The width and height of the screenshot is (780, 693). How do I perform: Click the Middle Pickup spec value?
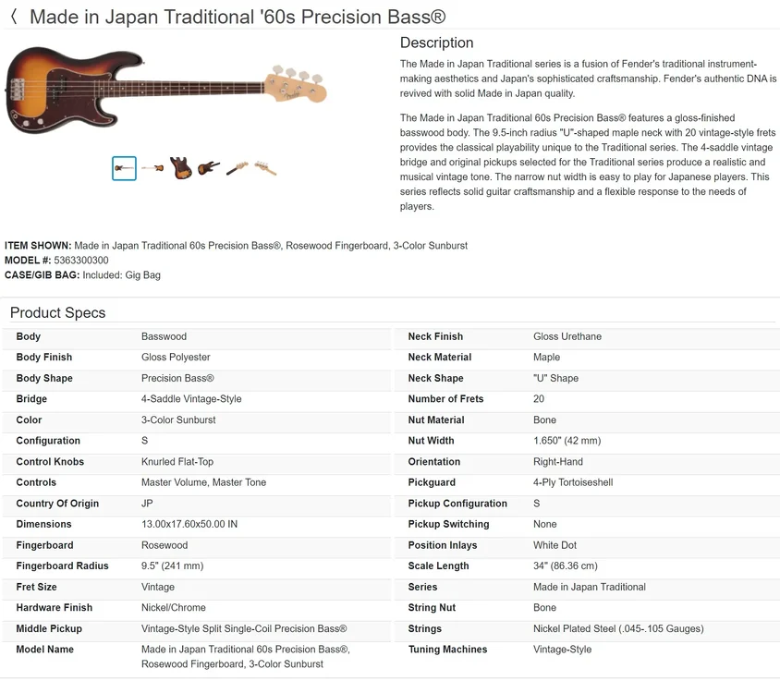(x=244, y=629)
